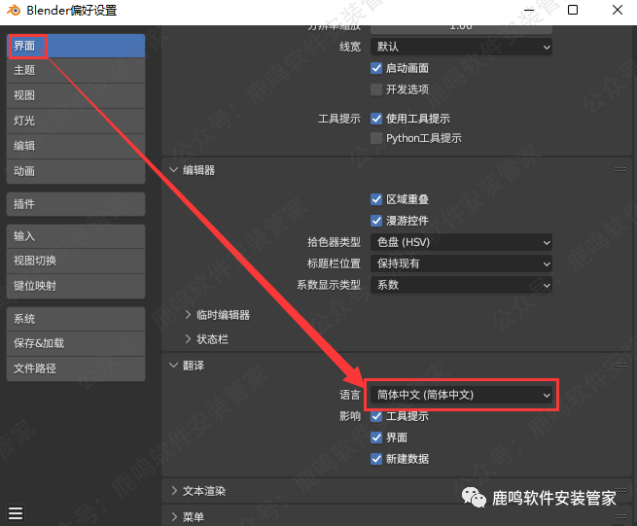Toggle the 启动画面 checkbox

pyautogui.click(x=376, y=68)
